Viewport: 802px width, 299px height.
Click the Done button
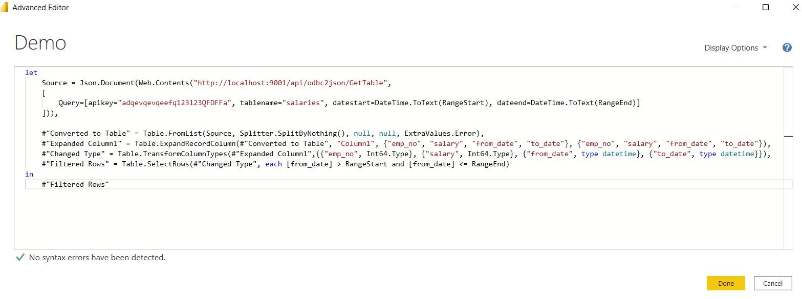tap(726, 283)
